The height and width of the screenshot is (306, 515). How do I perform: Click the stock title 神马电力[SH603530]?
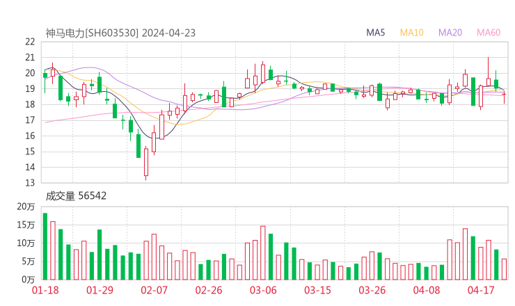(92, 33)
